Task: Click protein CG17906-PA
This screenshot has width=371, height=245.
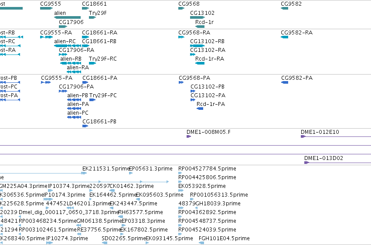Action: [76, 87]
